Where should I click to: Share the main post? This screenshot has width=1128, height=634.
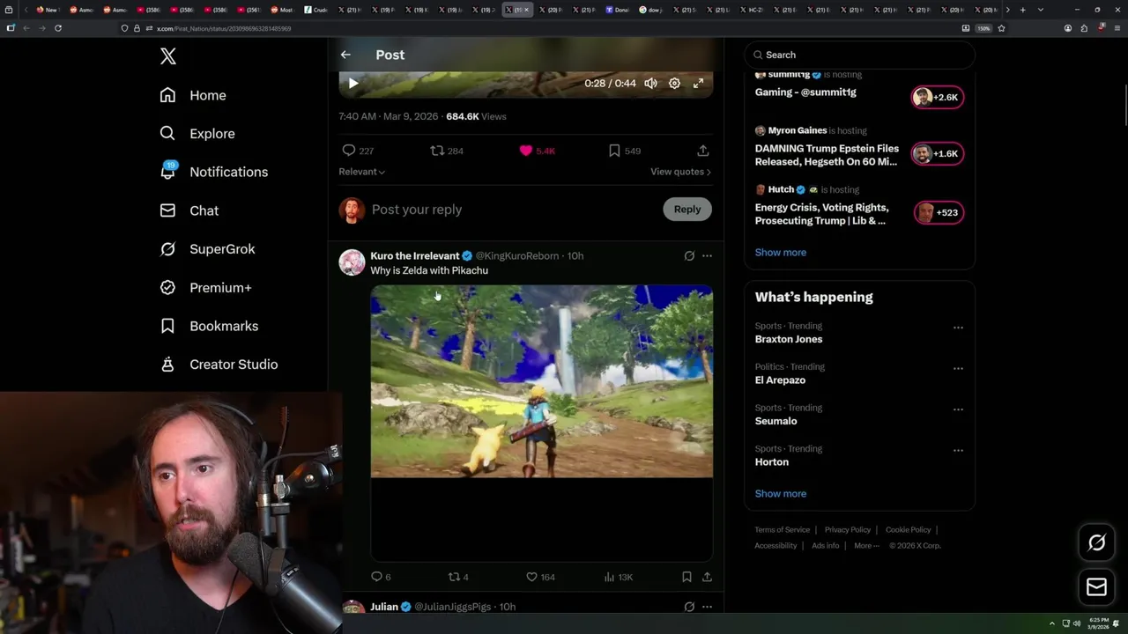coord(703,151)
